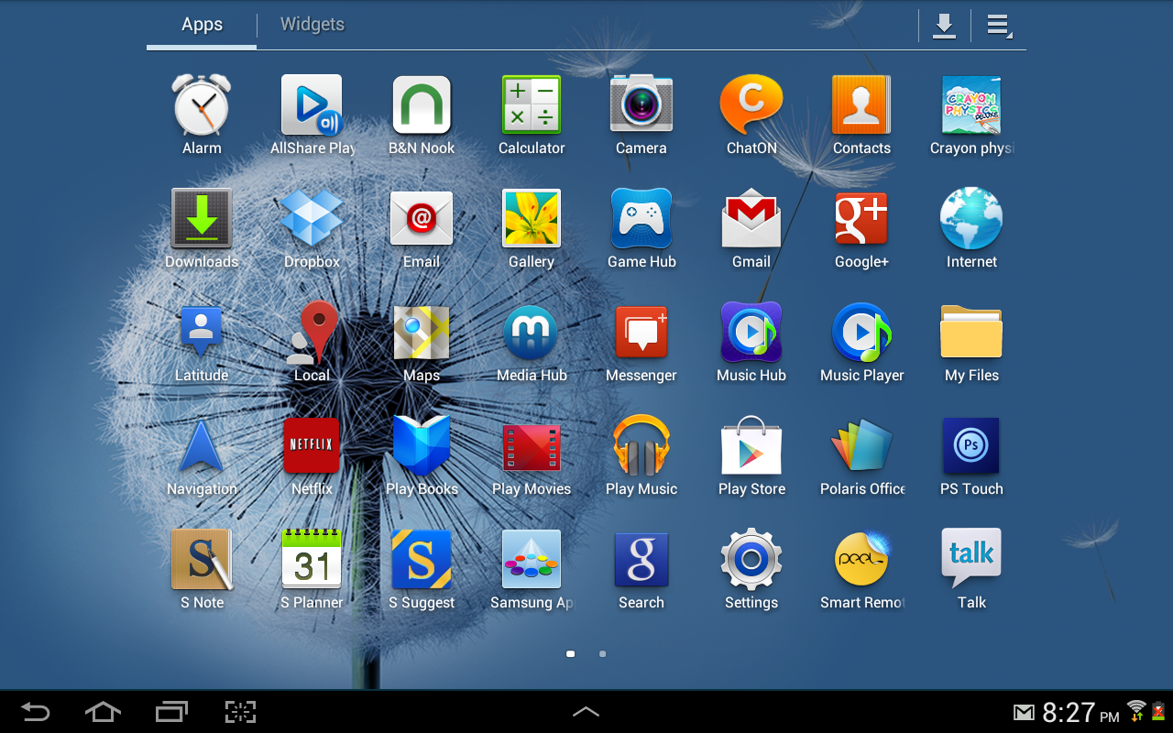1173x733 pixels.
Task: Open the Dropbox app
Action: (x=312, y=220)
